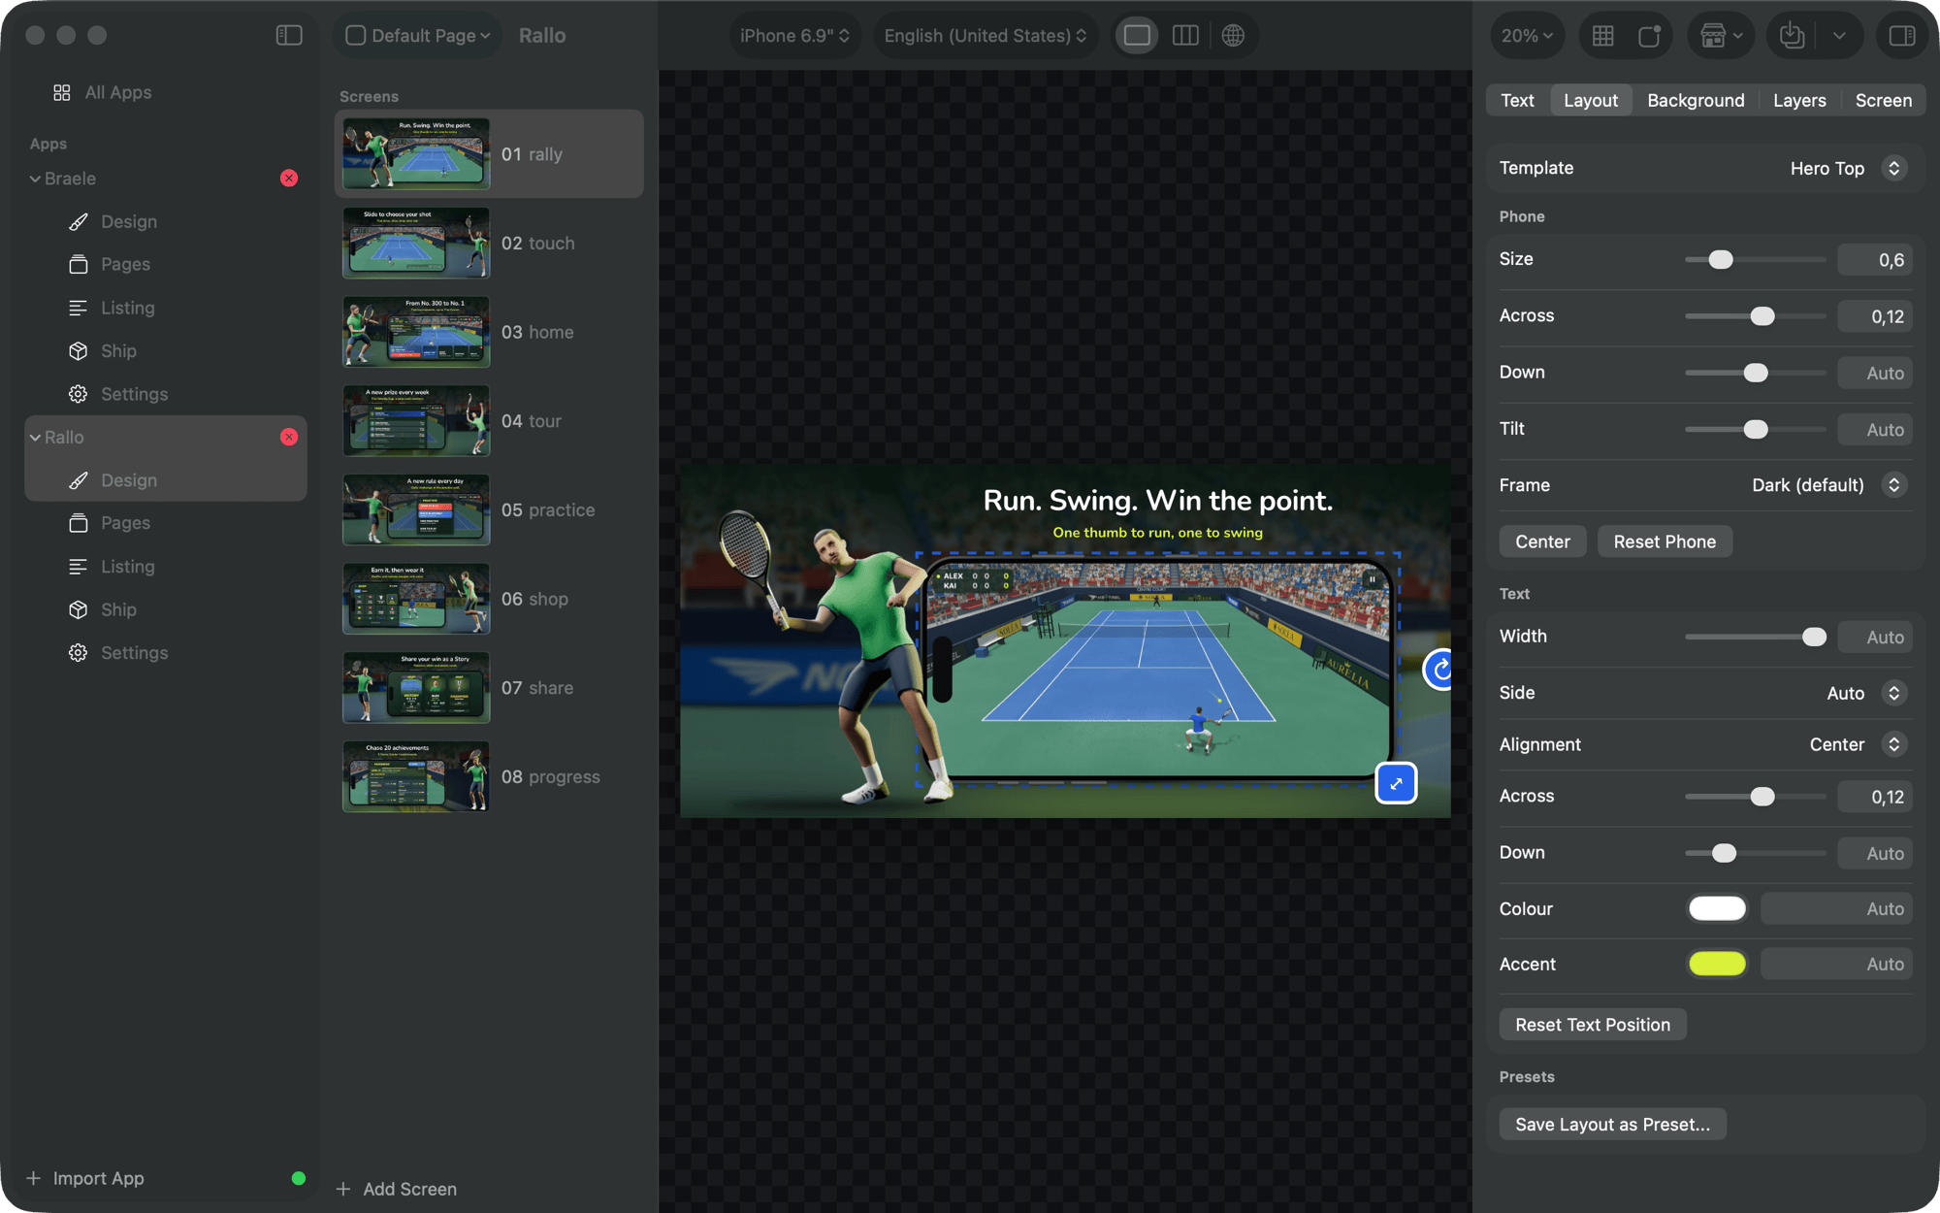Expand the export options chevron
The width and height of the screenshot is (1940, 1213).
pyautogui.click(x=1839, y=36)
